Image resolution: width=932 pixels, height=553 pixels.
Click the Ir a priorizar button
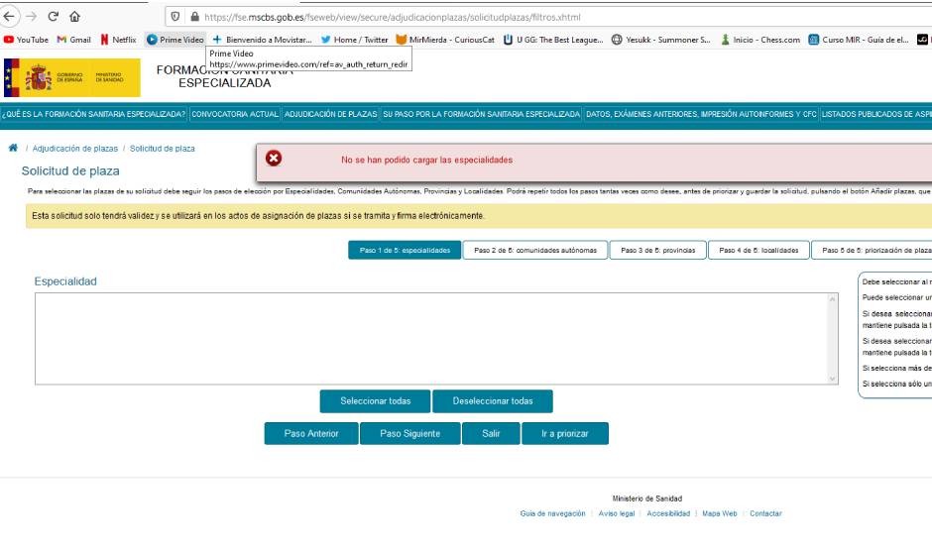[565, 433]
